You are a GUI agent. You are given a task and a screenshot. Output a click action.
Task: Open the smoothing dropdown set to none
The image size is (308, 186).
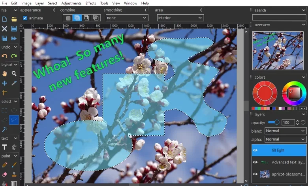pyautogui.click(x=127, y=18)
